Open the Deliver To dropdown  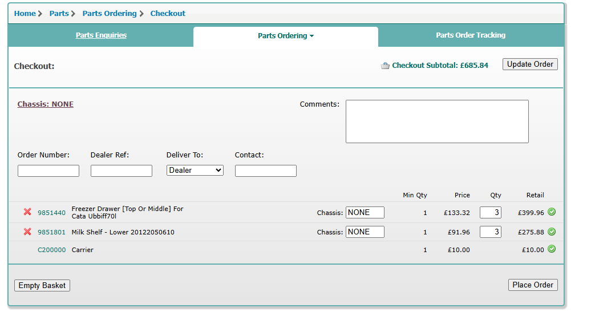point(195,170)
